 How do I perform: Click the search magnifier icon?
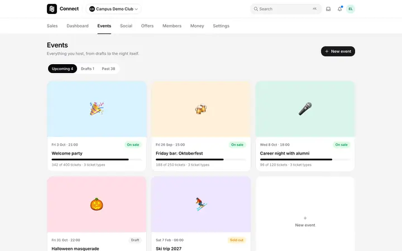(256, 9)
